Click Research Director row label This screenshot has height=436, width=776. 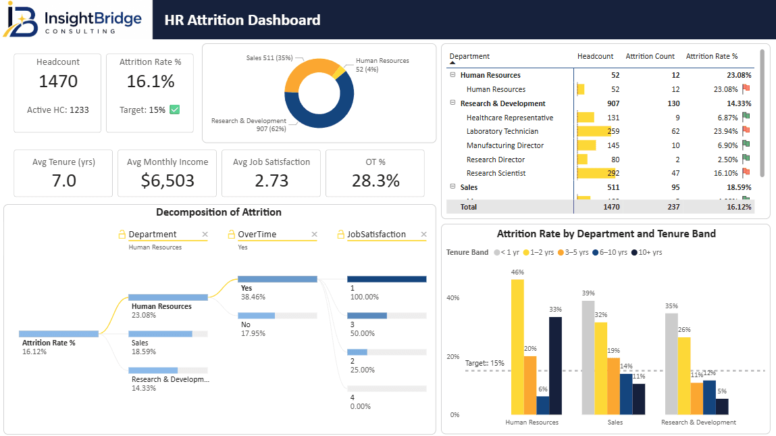tap(496, 160)
